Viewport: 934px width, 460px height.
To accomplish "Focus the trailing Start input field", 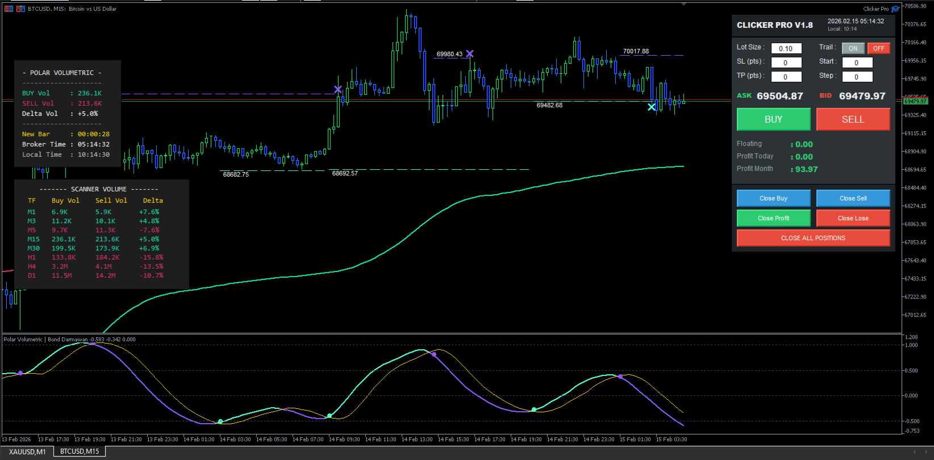I will pos(857,62).
